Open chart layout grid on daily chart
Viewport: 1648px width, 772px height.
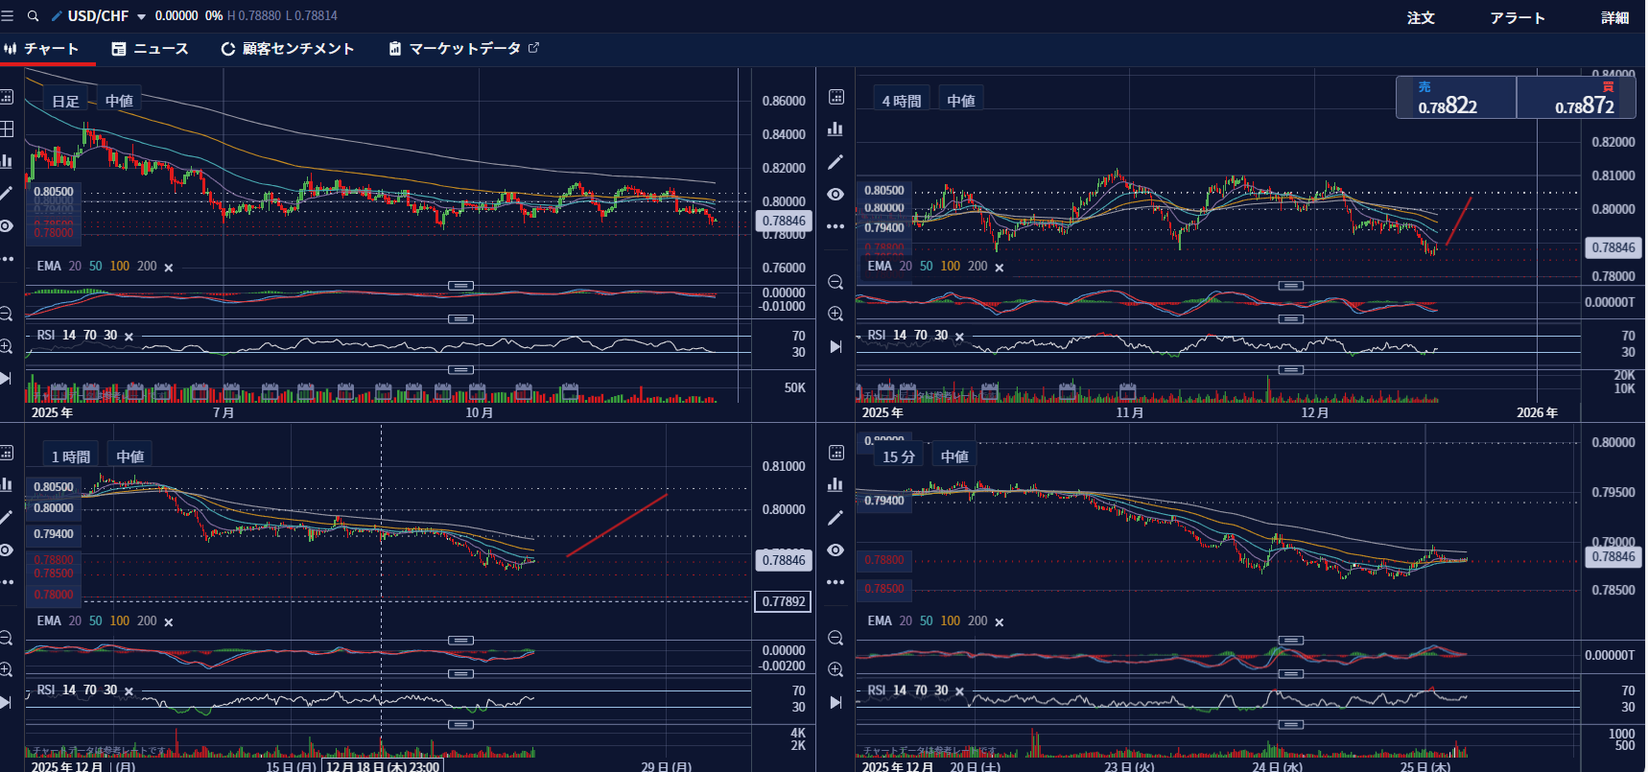click(7, 129)
